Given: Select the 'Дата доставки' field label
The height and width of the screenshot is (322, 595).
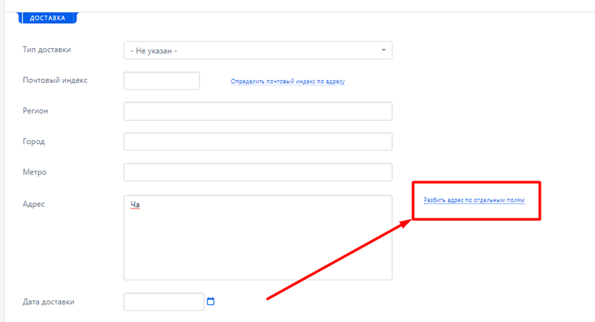Looking at the screenshot, I should (x=49, y=302).
